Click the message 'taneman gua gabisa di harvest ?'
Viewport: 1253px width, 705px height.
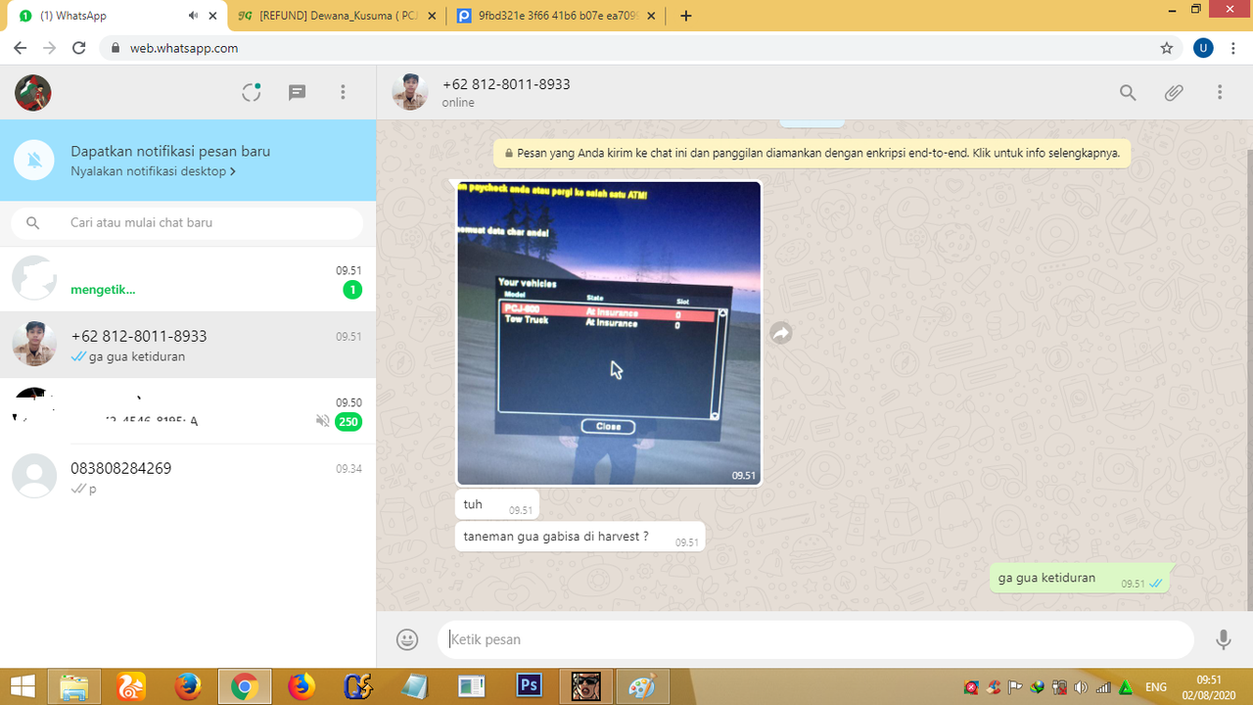[x=580, y=537]
